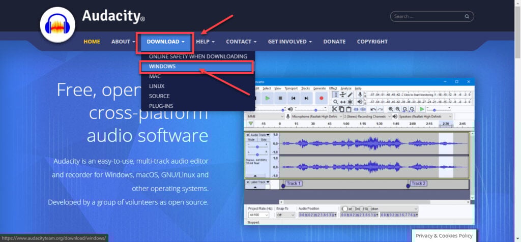Open the DOWNLOAD navigation menu
Image resolution: width=521 pixels, height=242 pixels.
[165, 42]
